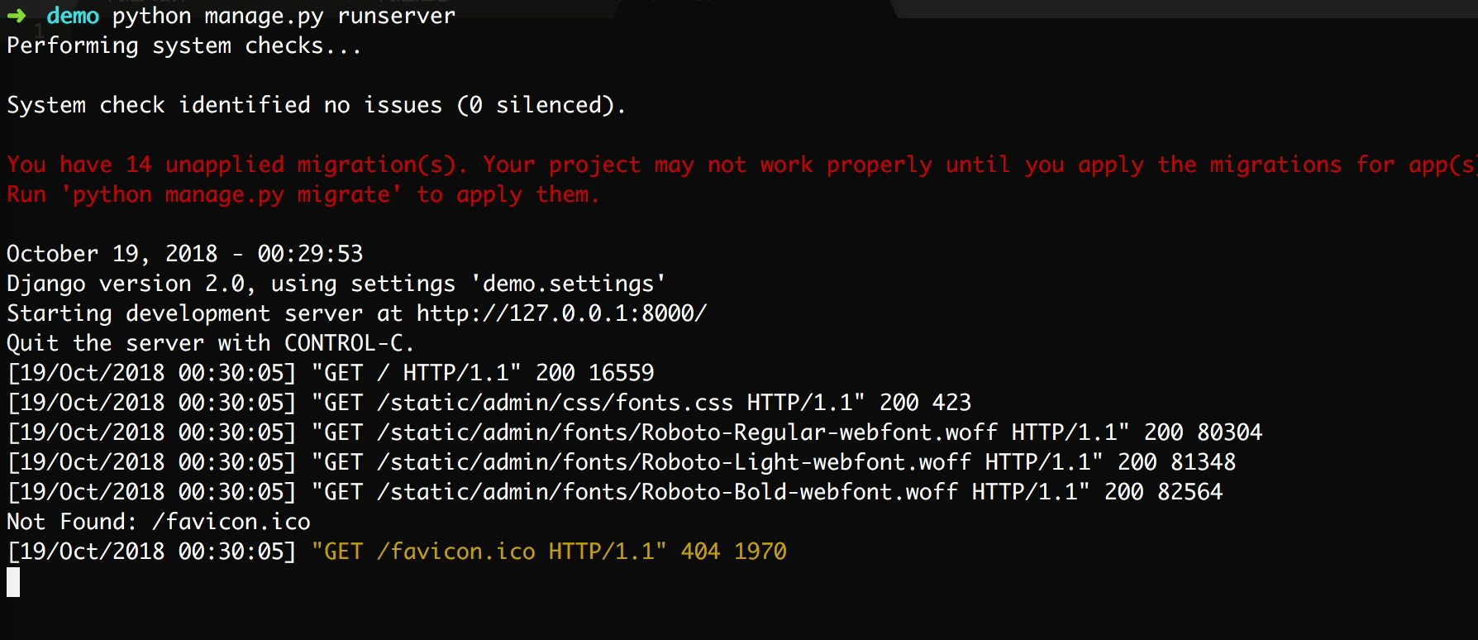Screen dimensions: 1478x640
Task: Click the 'Quit the server with CONTROL-C.' line
Action: (x=210, y=343)
